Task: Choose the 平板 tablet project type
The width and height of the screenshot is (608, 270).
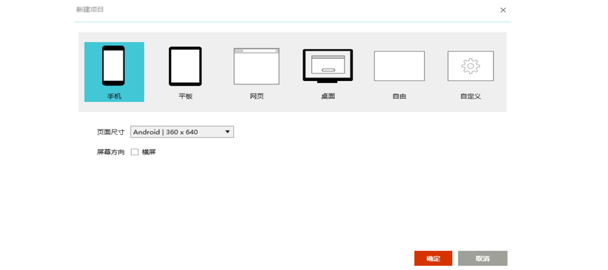Action: [185, 72]
